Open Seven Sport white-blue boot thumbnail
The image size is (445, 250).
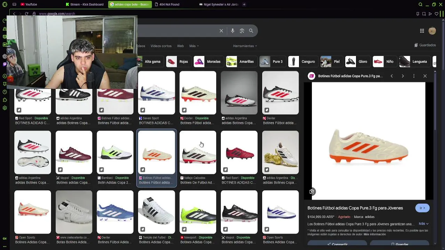pyautogui.click(x=156, y=93)
